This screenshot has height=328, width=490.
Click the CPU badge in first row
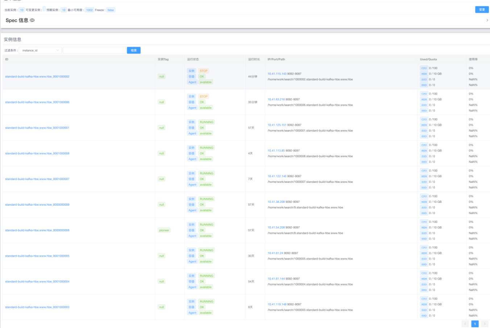[x=424, y=68]
